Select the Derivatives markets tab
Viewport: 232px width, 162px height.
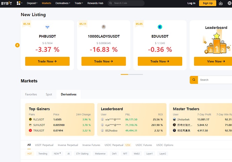click(x=69, y=94)
